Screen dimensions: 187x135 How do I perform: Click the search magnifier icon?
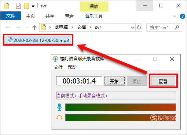177,28
